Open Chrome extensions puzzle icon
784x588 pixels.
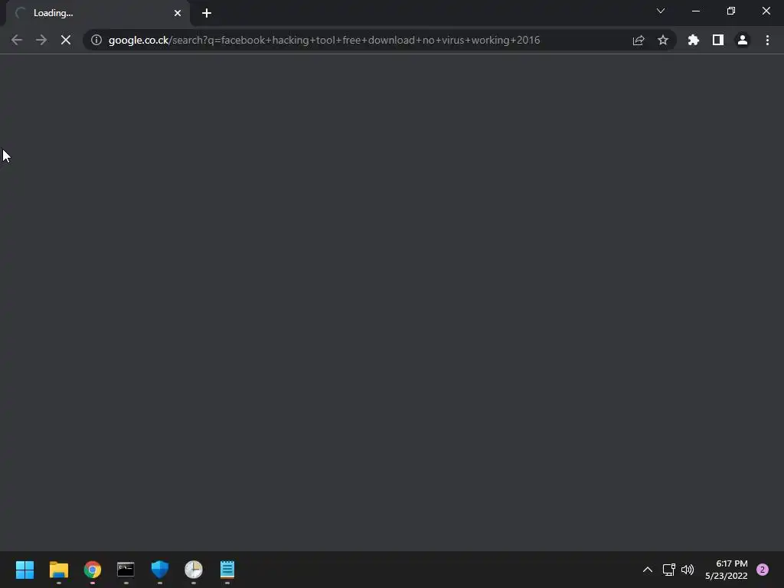[694, 40]
